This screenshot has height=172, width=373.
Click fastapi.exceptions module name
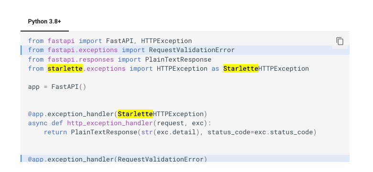point(83,50)
